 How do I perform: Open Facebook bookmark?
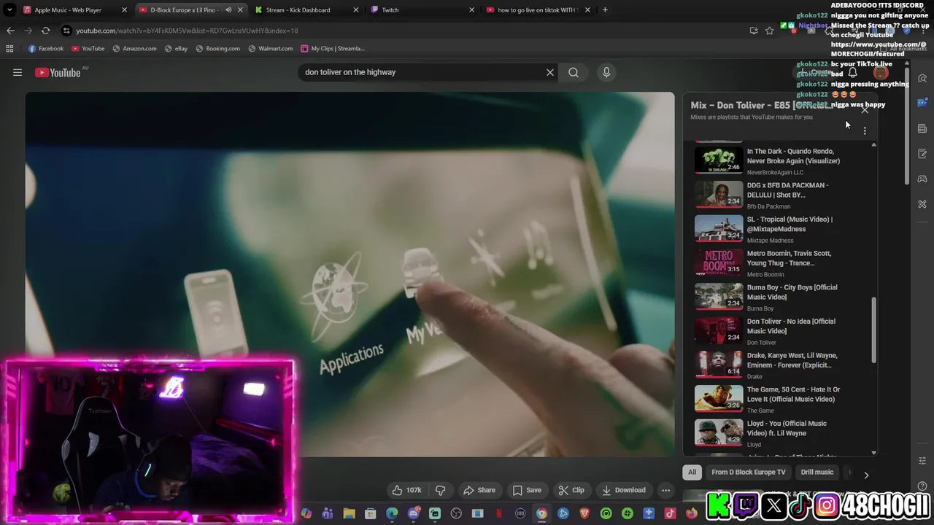tap(46, 48)
